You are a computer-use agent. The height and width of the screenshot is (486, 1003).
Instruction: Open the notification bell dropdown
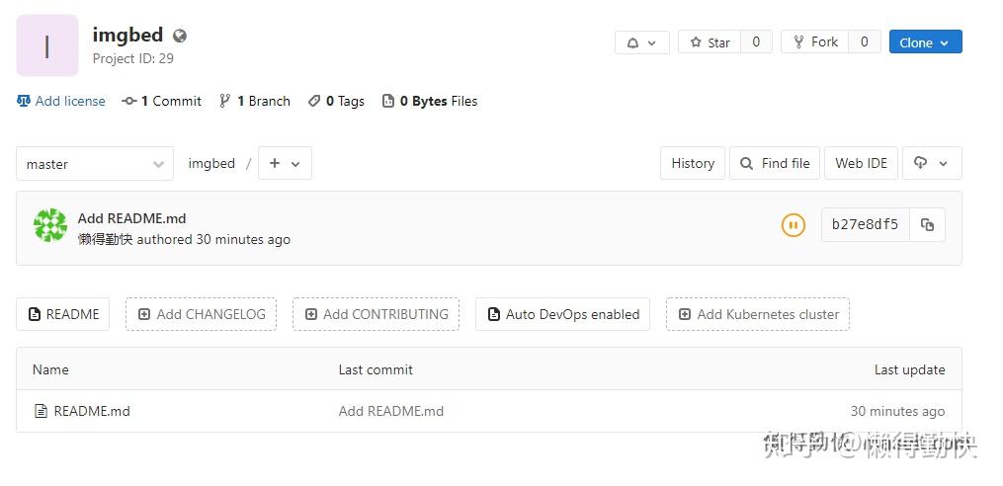pos(641,42)
